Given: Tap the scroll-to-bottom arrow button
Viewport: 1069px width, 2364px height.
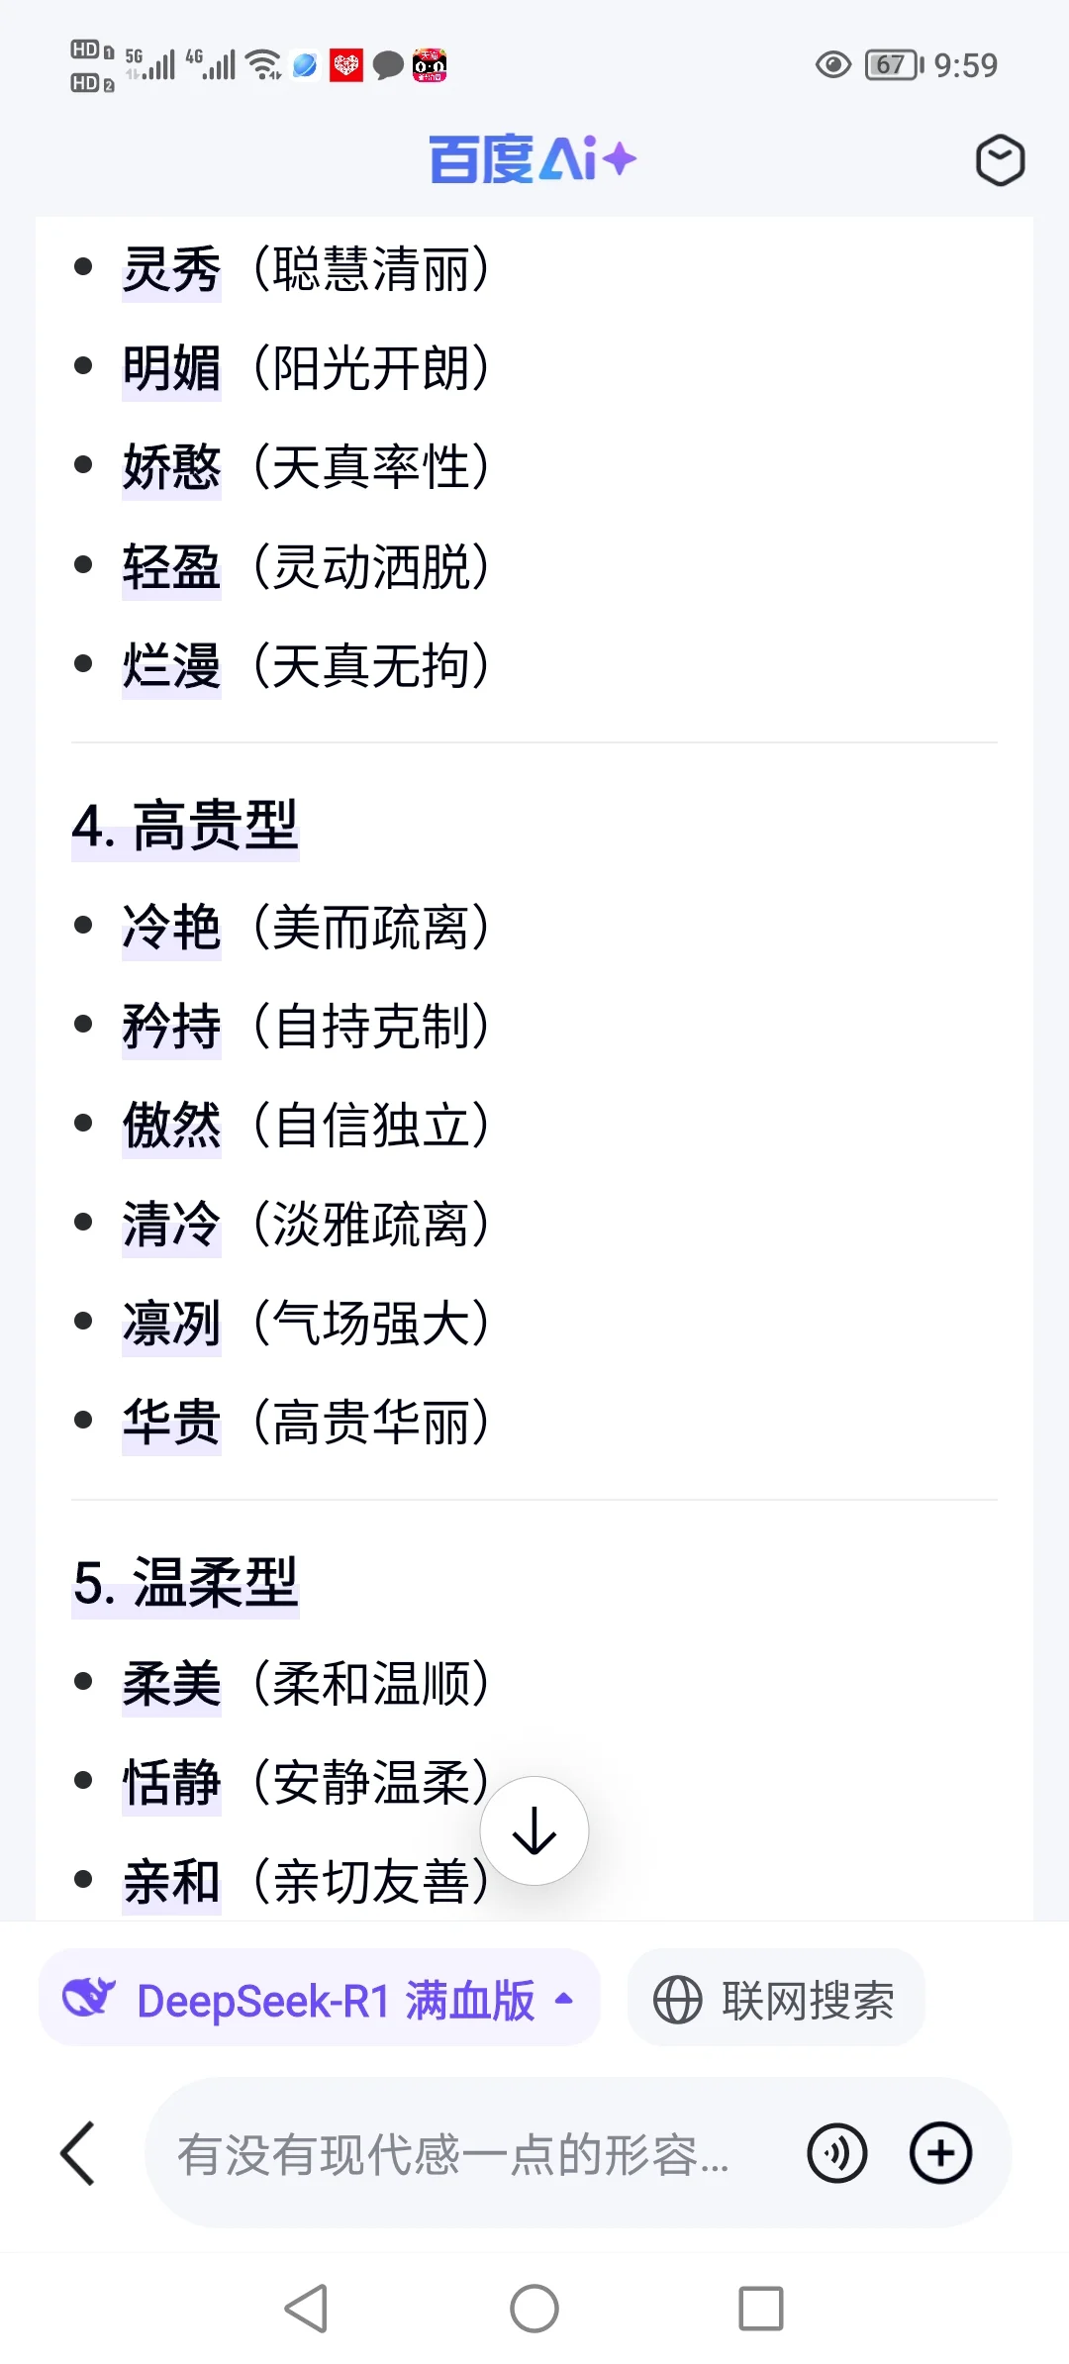Looking at the screenshot, I should pos(534,1831).
